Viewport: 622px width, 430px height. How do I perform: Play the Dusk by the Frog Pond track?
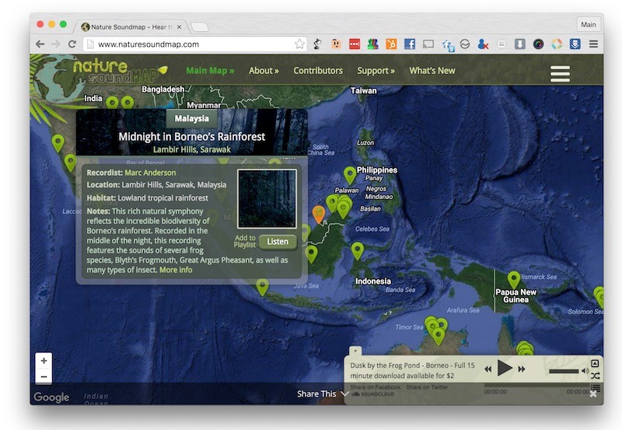pos(505,368)
